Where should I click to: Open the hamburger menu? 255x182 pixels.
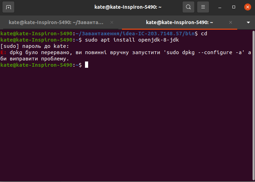203,7
